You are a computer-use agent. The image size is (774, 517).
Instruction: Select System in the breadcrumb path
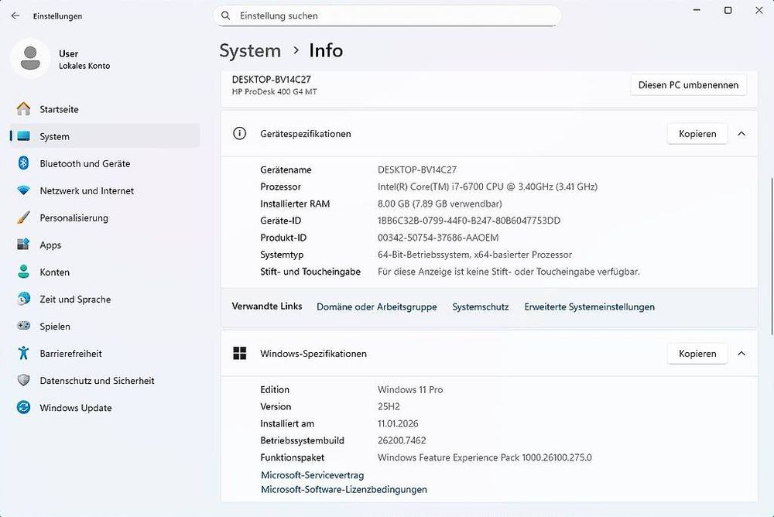tap(249, 50)
